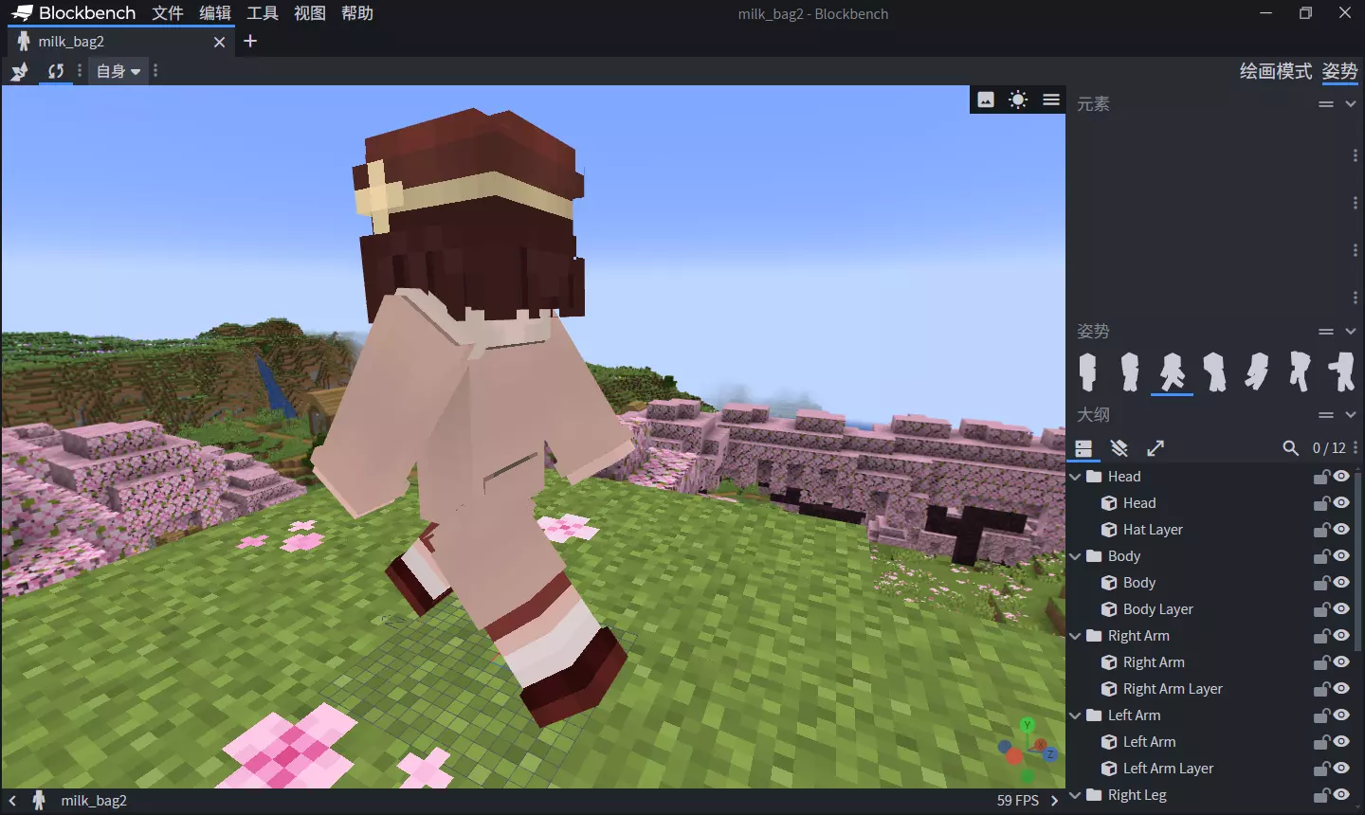Viewport: 1365px width, 815px height.
Task: Toggle visibility of Body Layer
Action: point(1341,609)
